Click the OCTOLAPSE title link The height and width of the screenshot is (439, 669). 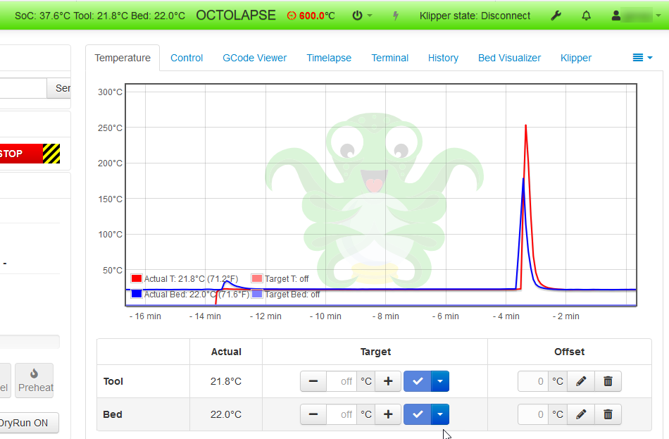point(236,16)
